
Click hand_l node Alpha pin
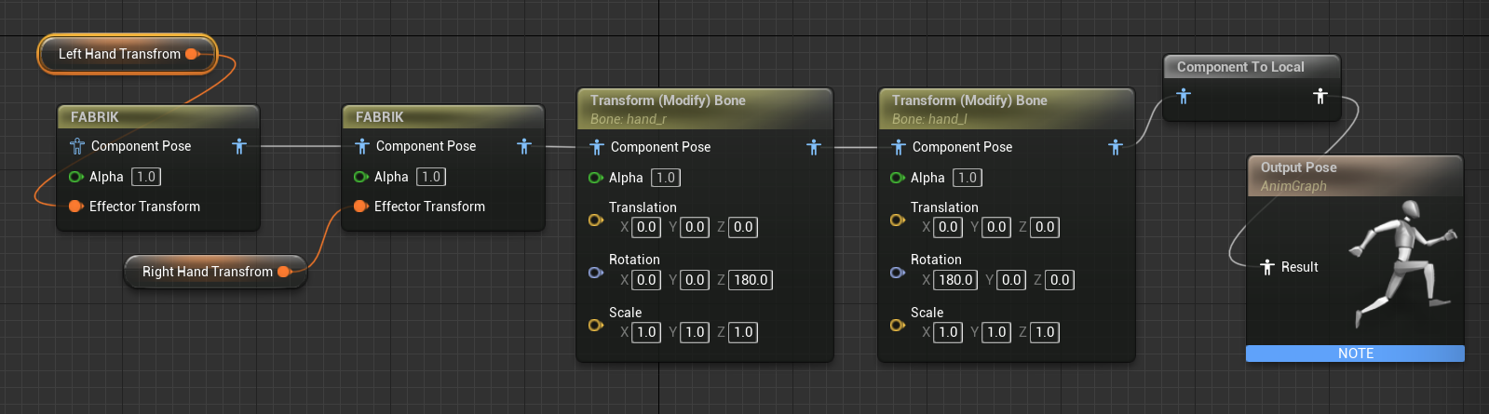[x=897, y=178]
